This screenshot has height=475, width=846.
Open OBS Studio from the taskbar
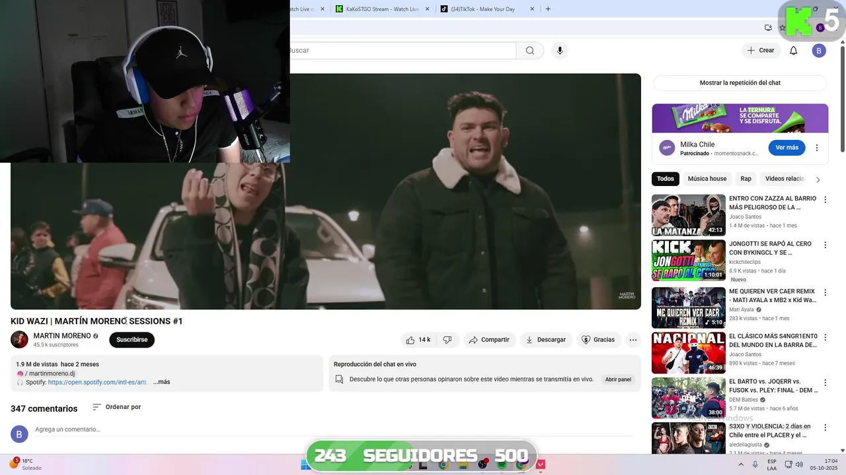pos(482,464)
